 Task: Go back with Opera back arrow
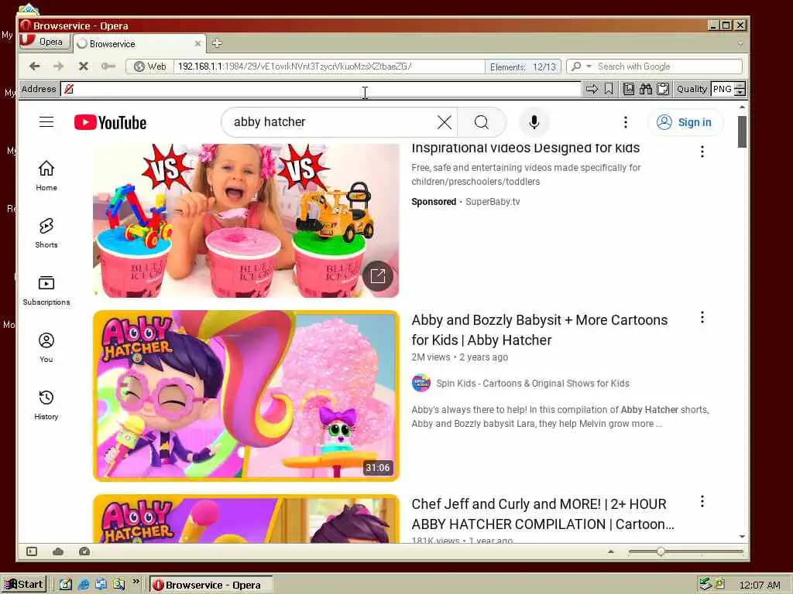tap(34, 67)
